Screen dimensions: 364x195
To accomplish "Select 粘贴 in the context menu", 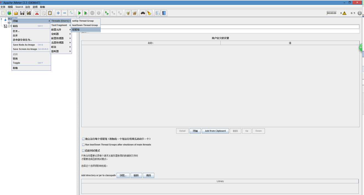I will click(x=31, y=26).
